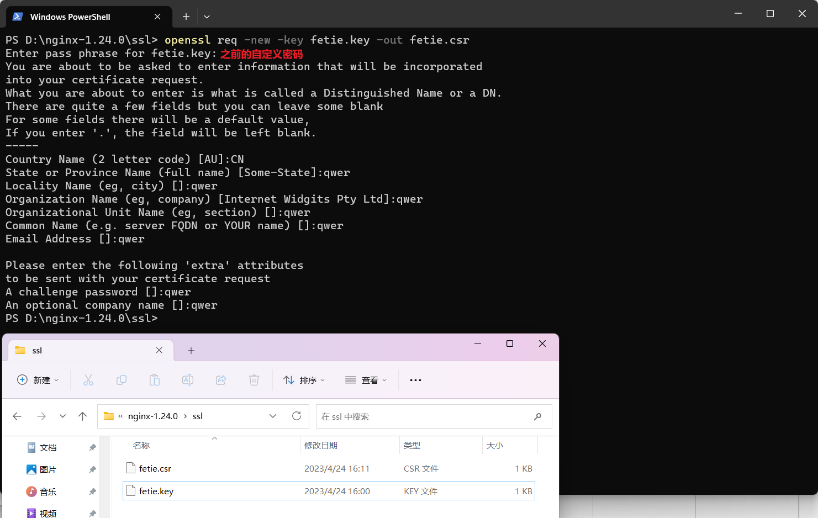Click fetie.csr modified date 2023/4/24 16:11

(337, 468)
